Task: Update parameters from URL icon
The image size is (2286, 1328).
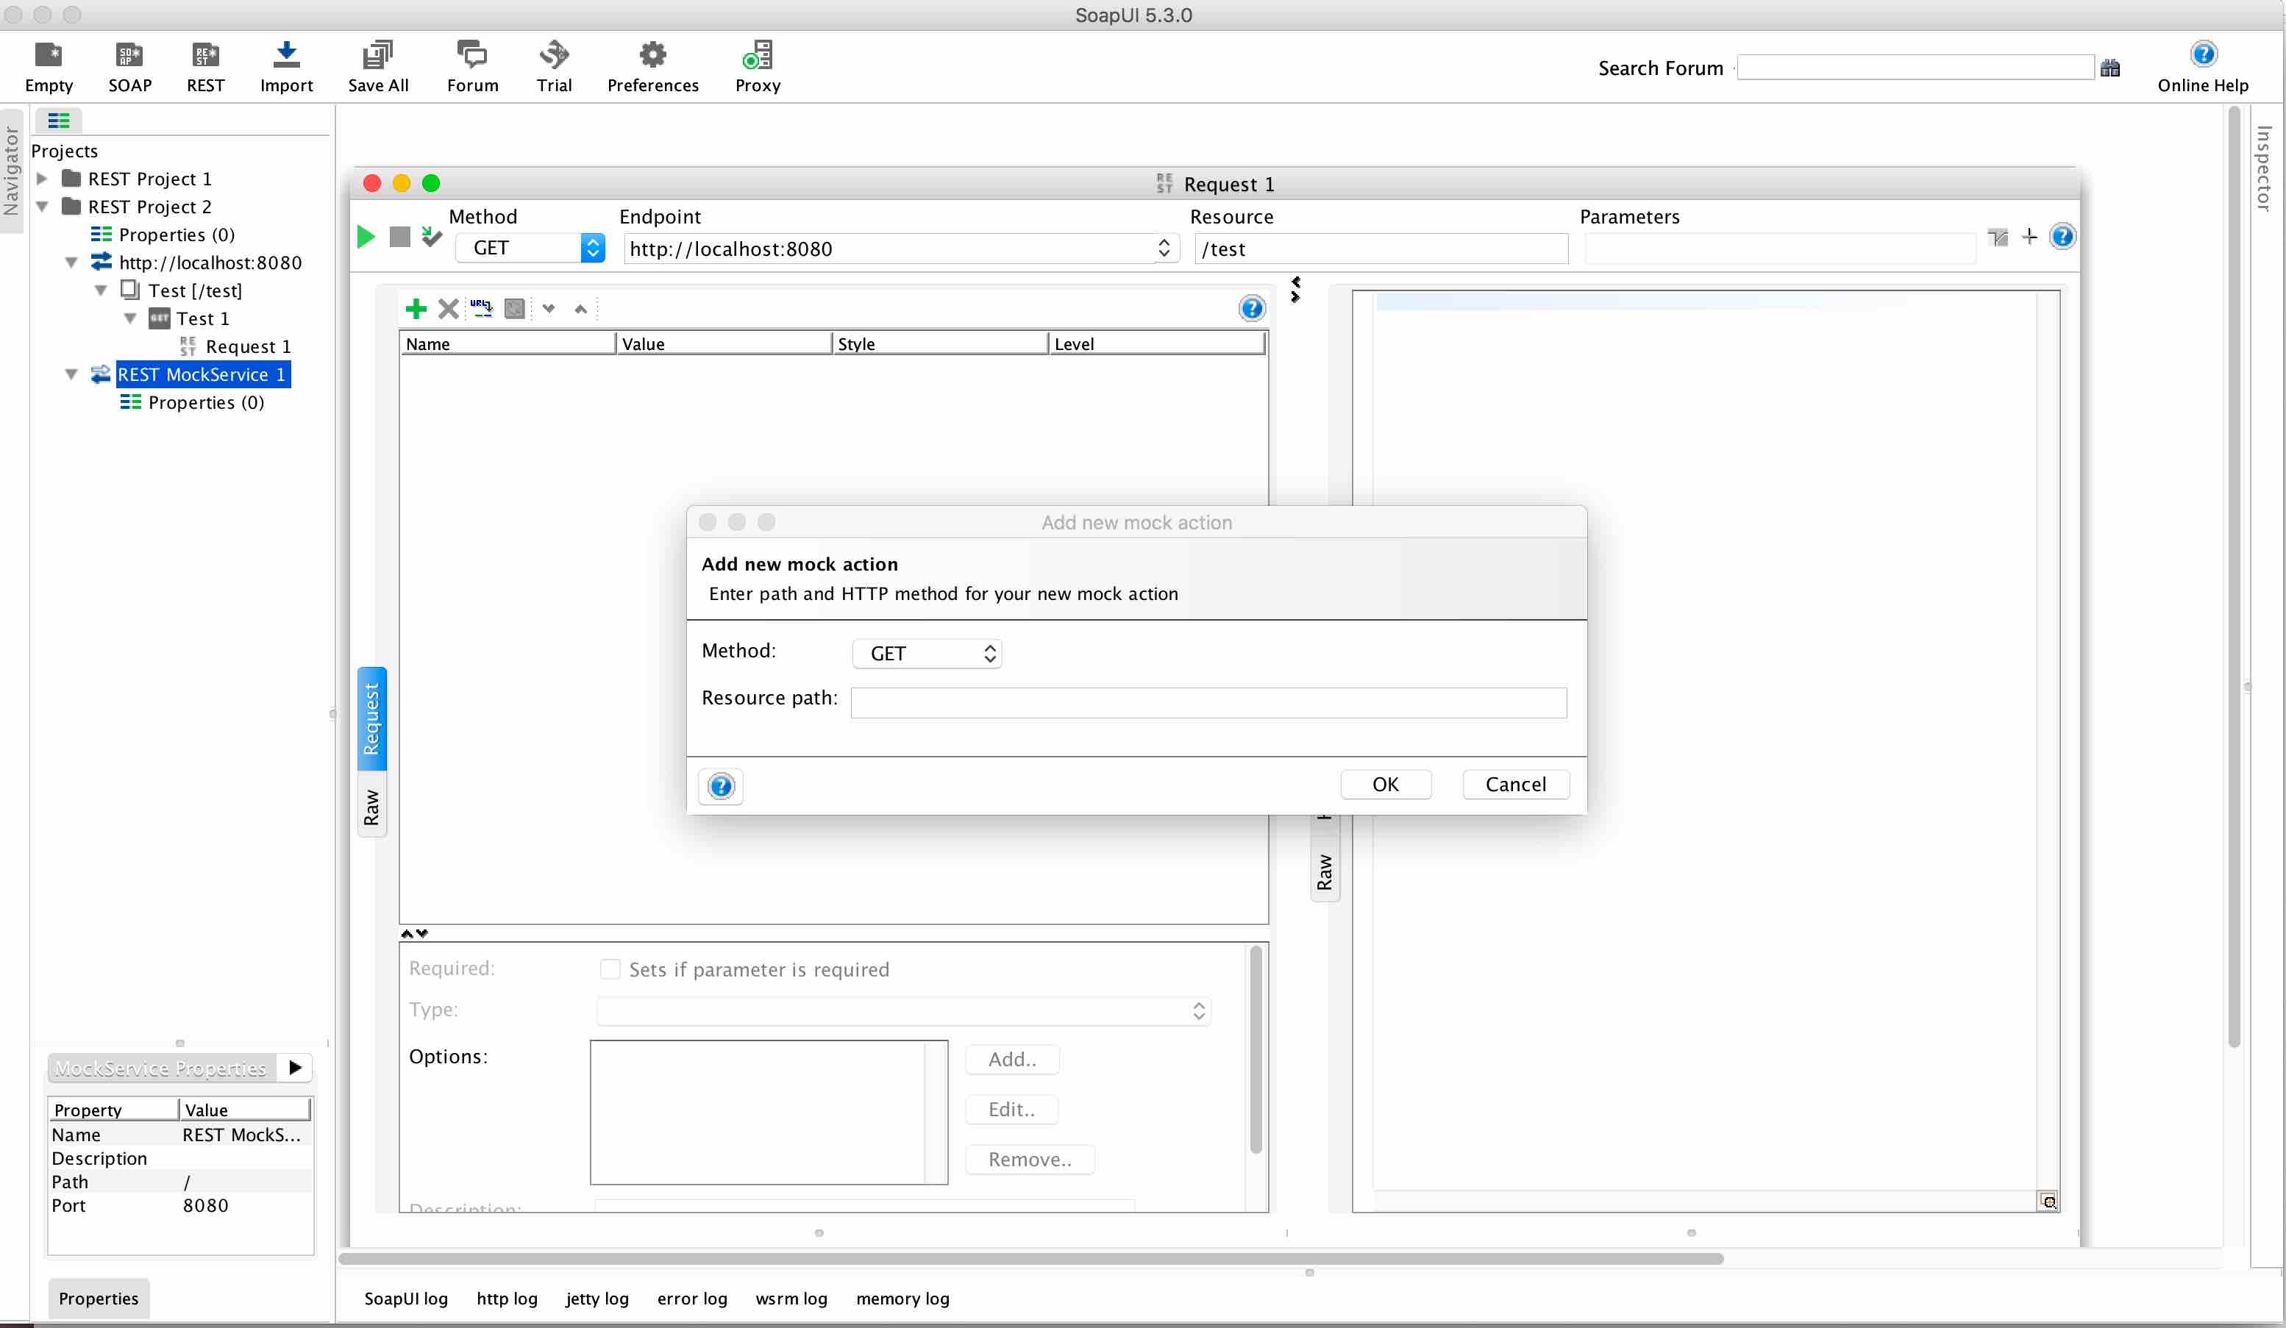Action: point(482,308)
